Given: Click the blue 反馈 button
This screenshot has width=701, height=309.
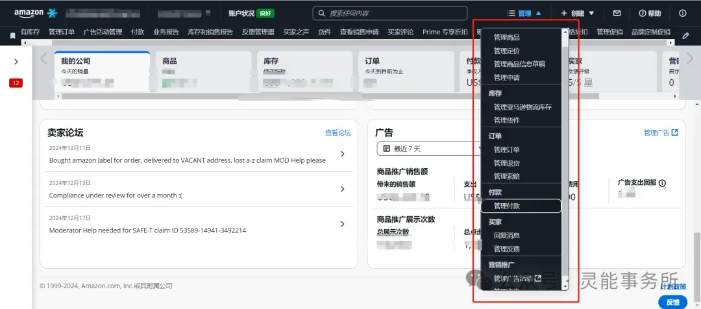Looking at the screenshot, I should point(673,303).
